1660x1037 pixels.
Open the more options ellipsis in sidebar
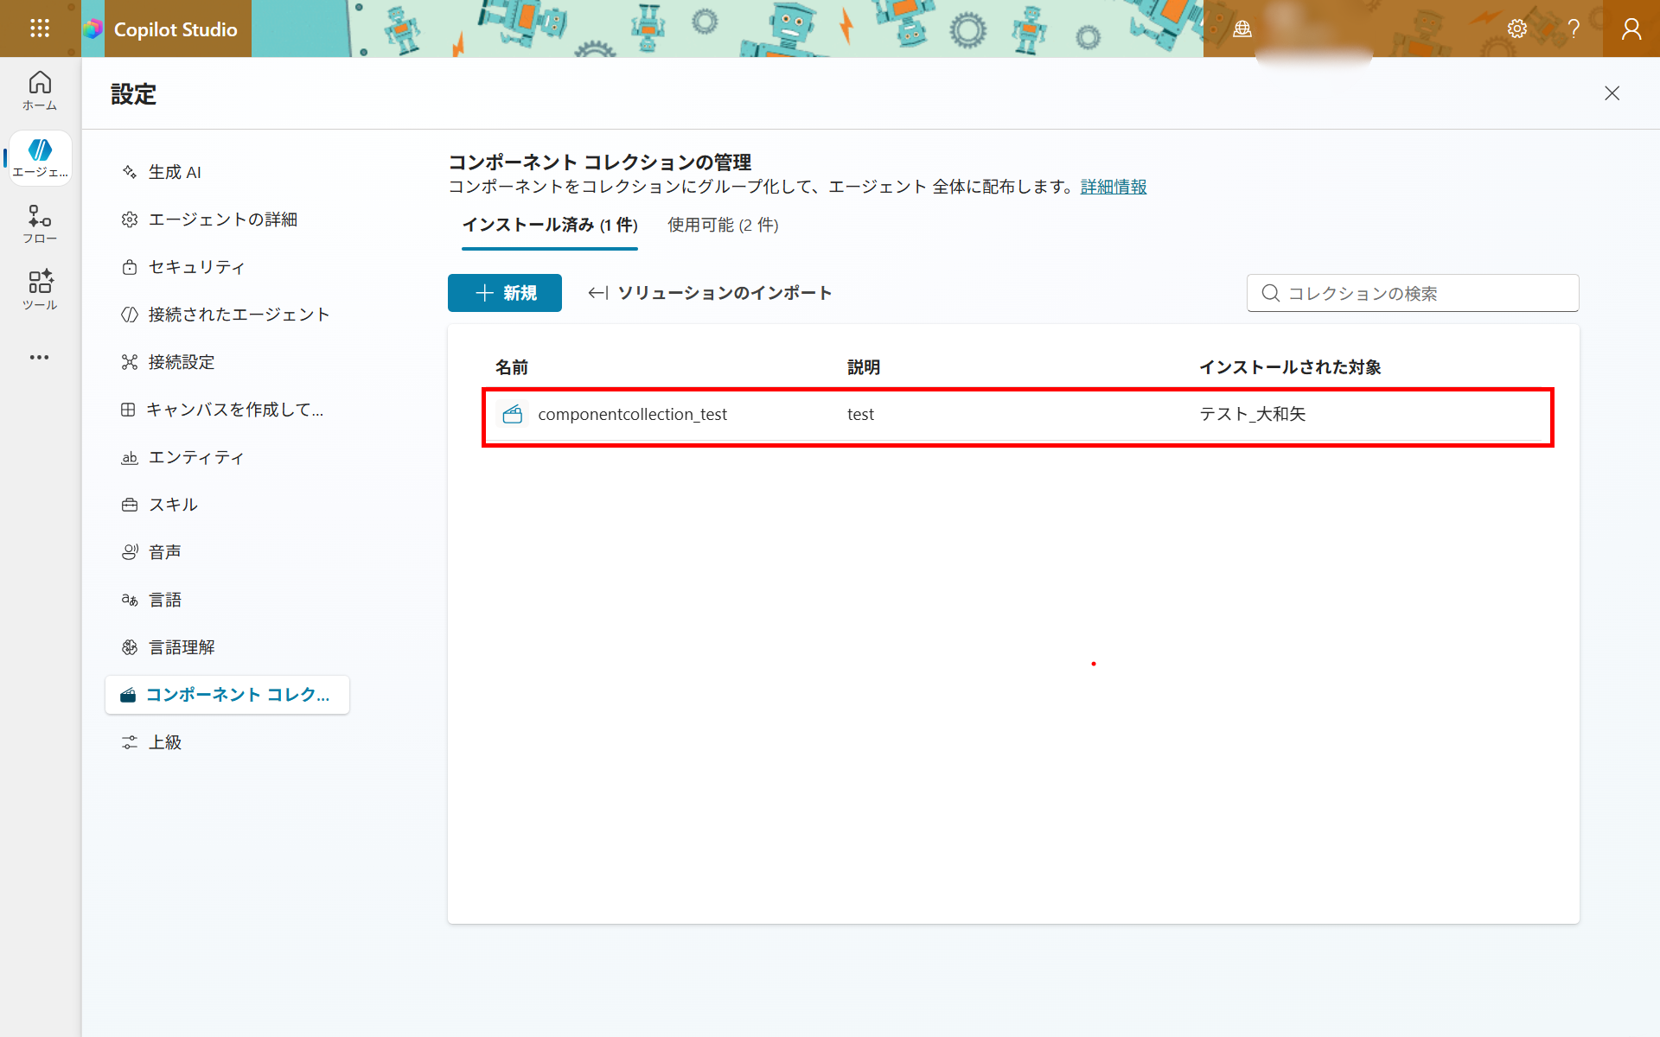coord(40,357)
